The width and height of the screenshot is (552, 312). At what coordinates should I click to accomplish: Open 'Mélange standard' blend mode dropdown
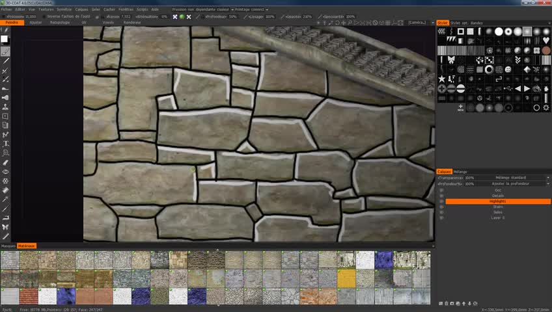tap(514, 178)
